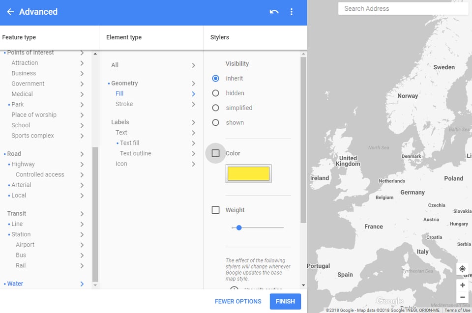This screenshot has height=313, width=472.
Task: Select the Bus feature type
Action: [x=21, y=255]
